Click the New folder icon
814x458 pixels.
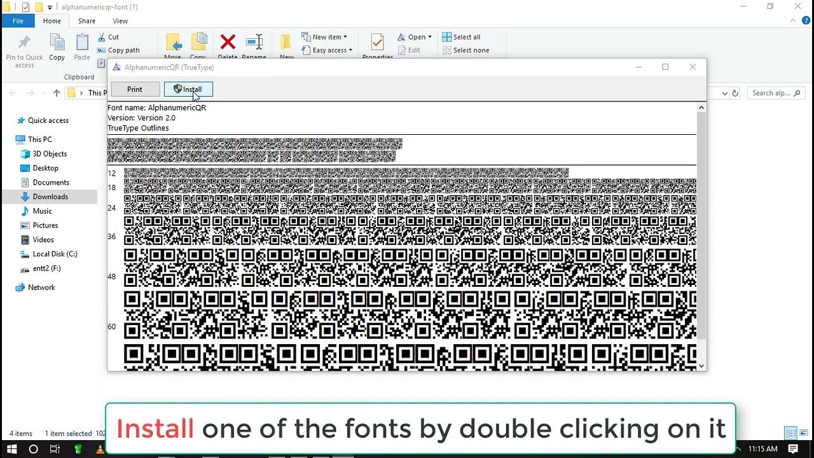287,42
